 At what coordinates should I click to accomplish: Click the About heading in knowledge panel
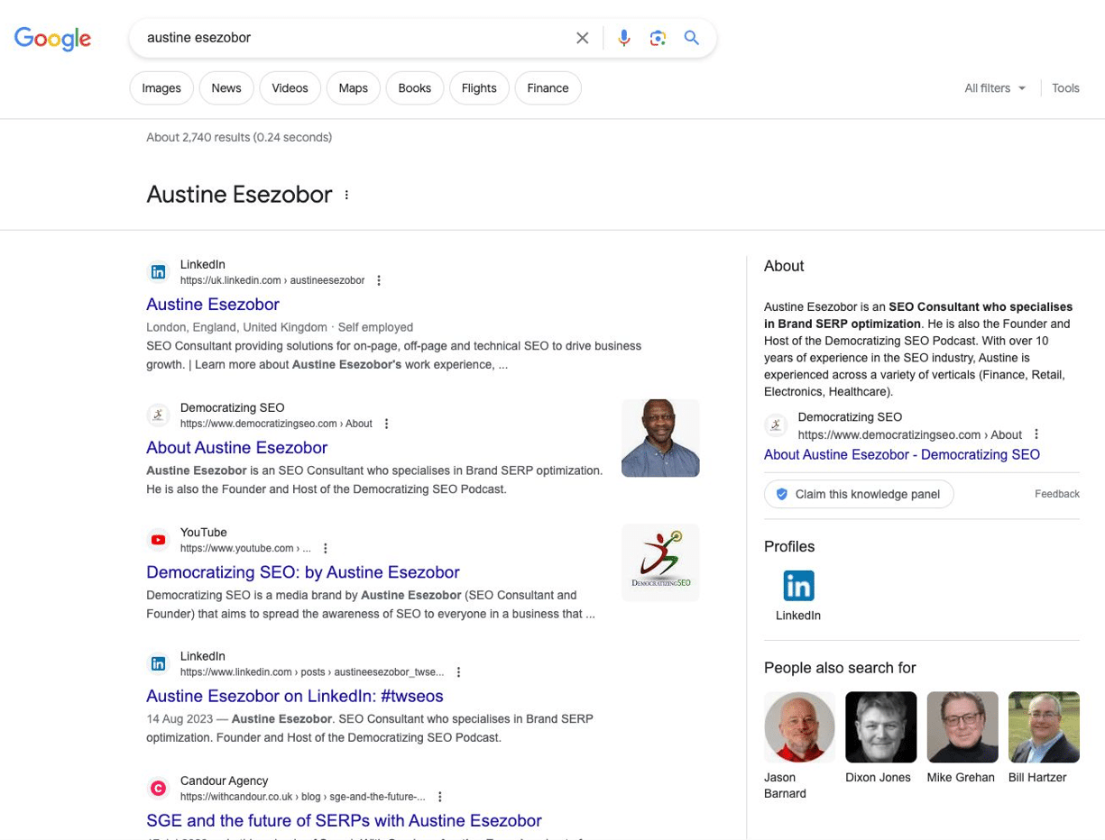784,266
